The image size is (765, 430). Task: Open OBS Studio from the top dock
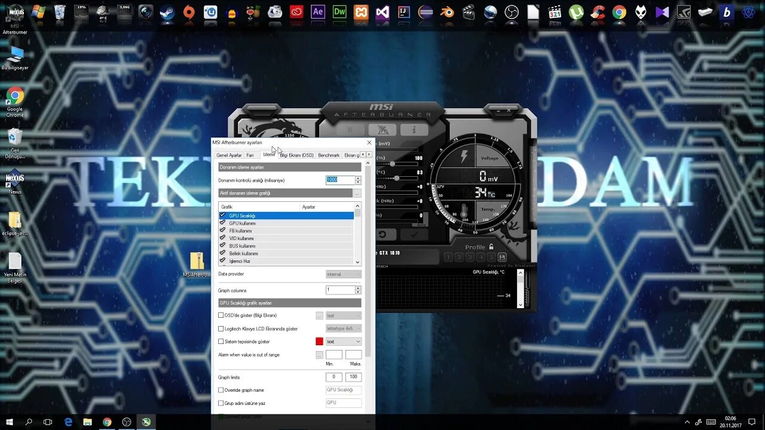pyautogui.click(x=512, y=12)
